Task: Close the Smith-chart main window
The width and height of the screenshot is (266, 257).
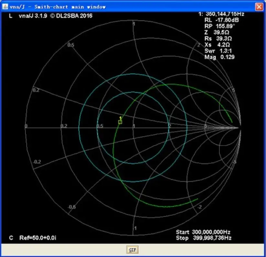Action: [259, 7]
